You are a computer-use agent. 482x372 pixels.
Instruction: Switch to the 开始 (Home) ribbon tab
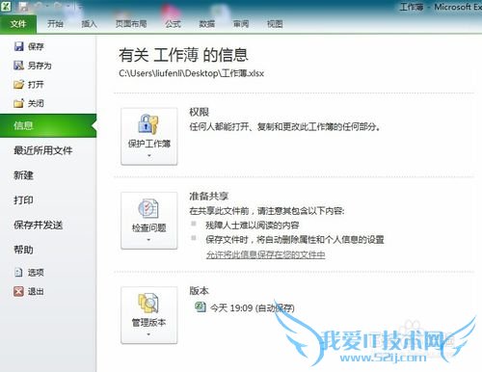(x=55, y=24)
